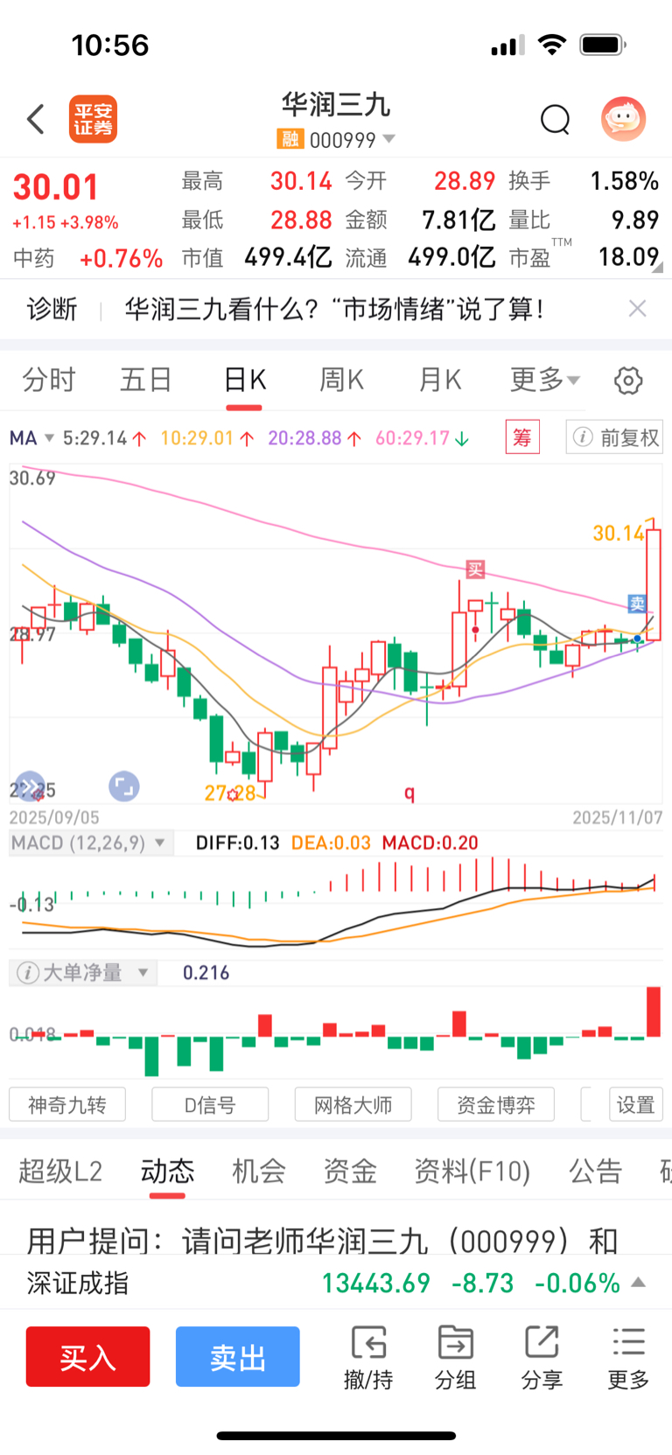Open the 资金 tab
The image size is (672, 1455).
pos(350,1171)
